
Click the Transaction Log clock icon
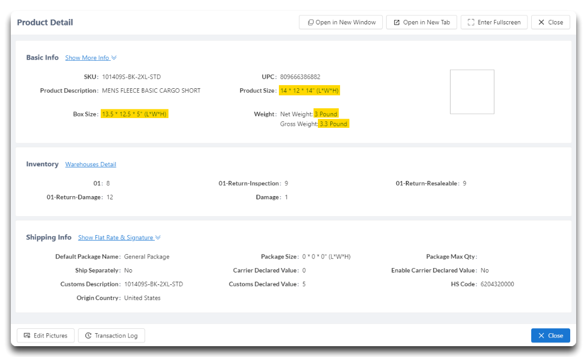coord(88,336)
